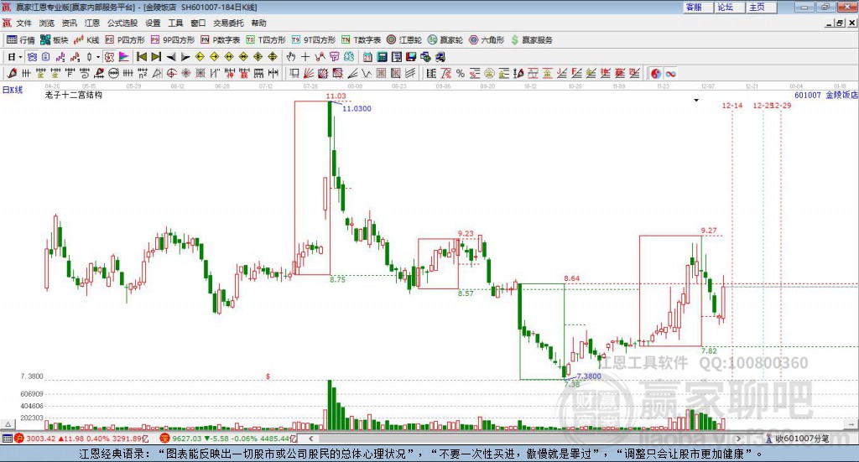The image size is (859, 462).
Task: Jump to first bar icon
Action: pos(141,57)
